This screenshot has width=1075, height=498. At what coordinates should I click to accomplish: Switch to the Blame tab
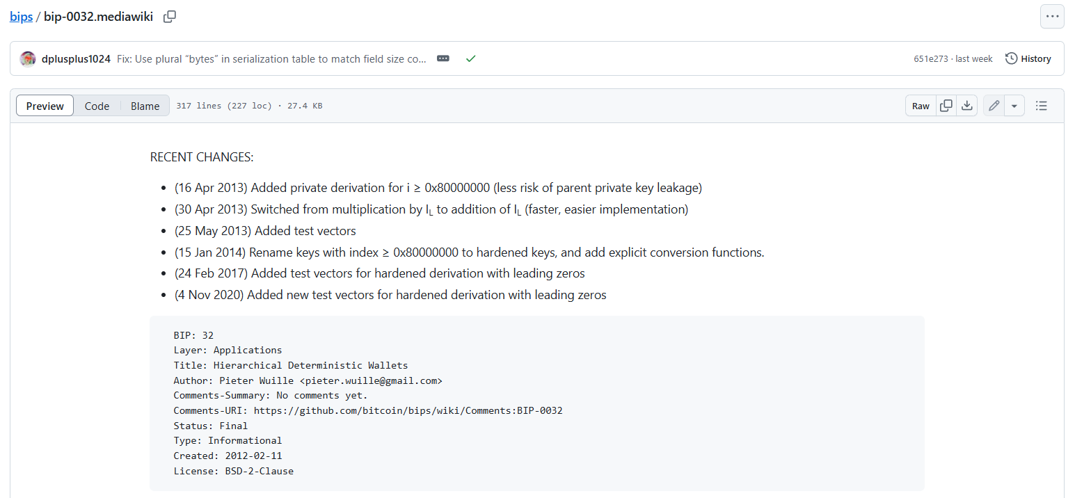(x=145, y=106)
